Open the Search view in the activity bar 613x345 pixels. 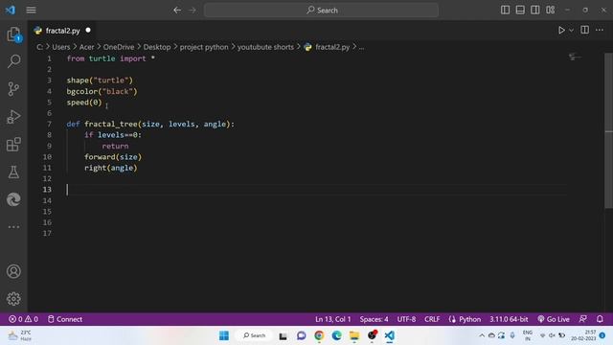[13, 61]
